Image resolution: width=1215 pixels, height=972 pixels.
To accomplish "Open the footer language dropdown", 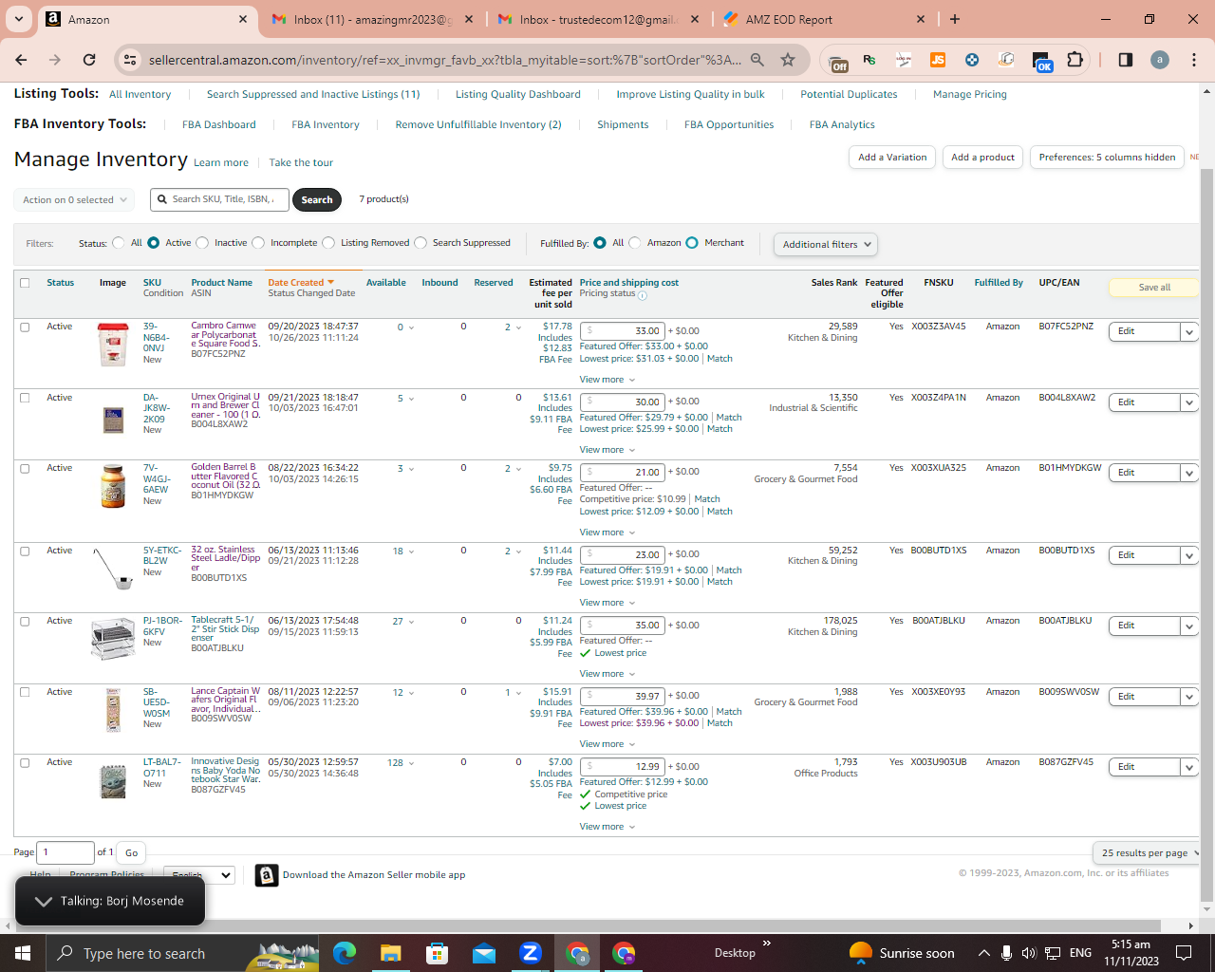I will tap(199, 875).
